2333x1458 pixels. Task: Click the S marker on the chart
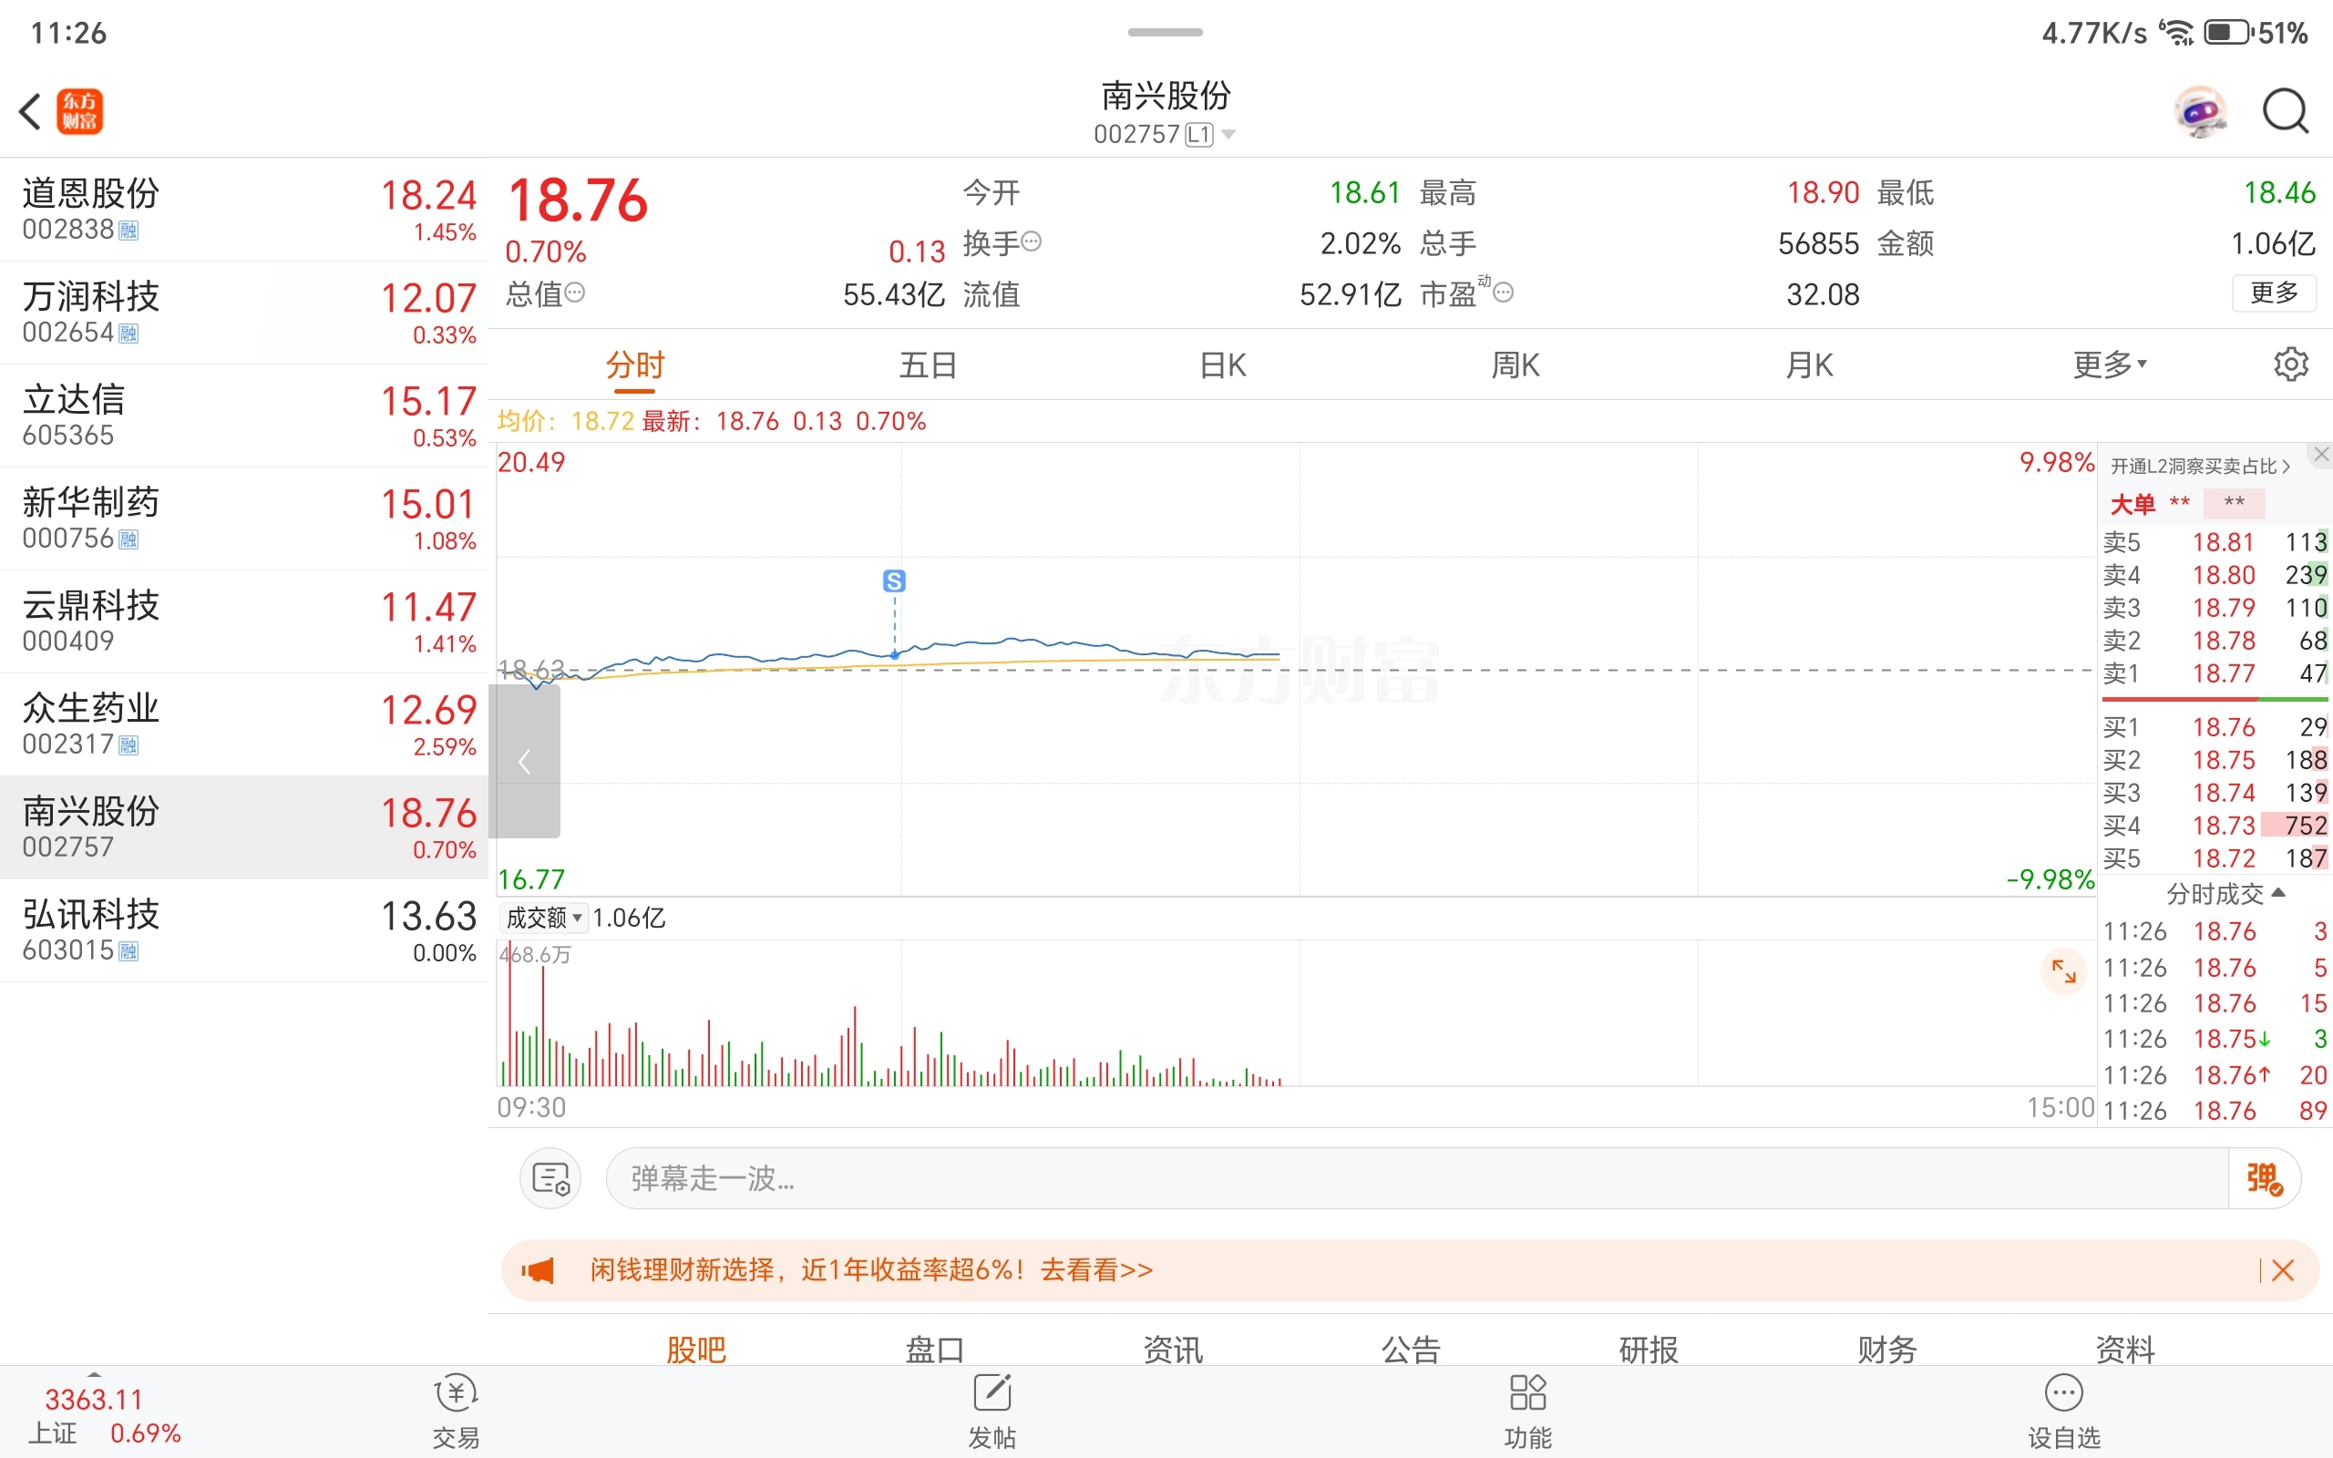(895, 580)
